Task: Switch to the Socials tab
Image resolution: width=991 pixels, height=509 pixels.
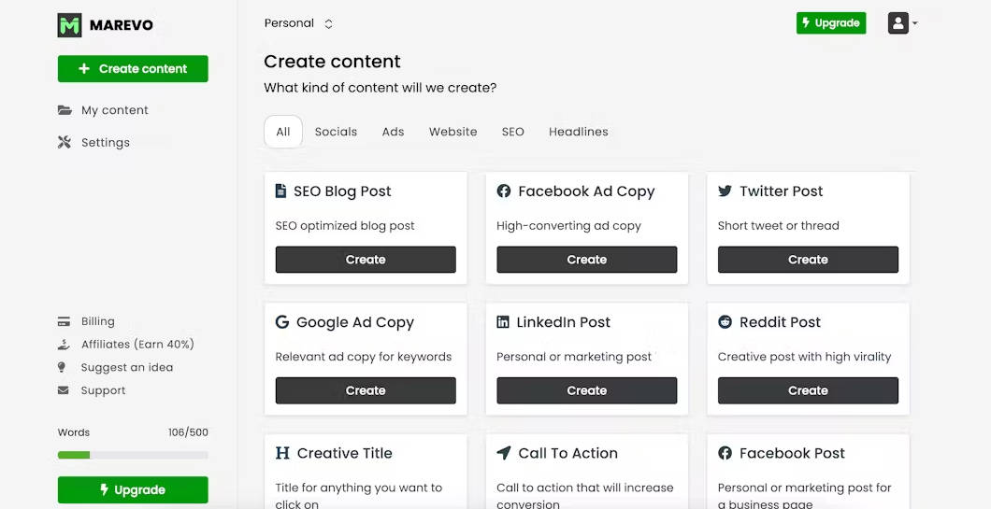Action: (x=336, y=132)
